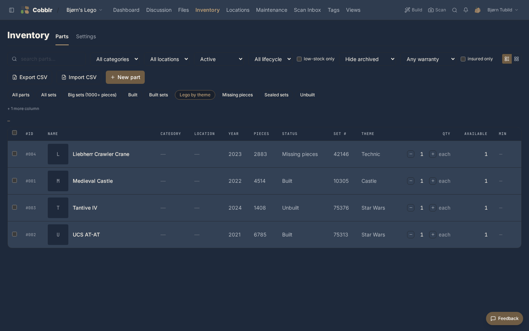The height and width of the screenshot is (331, 529).
Task: Open the global search magnifier
Action: point(454,10)
